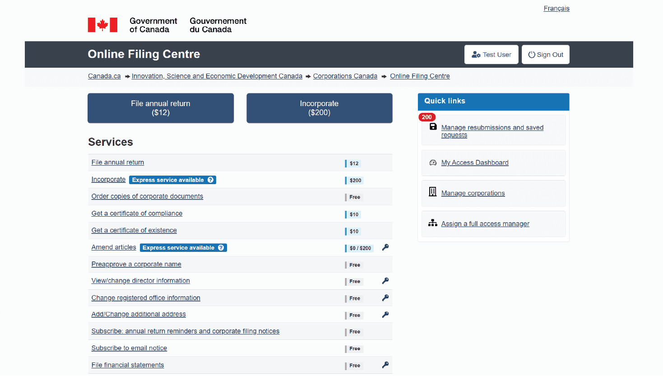Image resolution: width=663 pixels, height=376 pixels.
Task: Open the Corporations Canada breadcrumb link
Action: [x=345, y=76]
